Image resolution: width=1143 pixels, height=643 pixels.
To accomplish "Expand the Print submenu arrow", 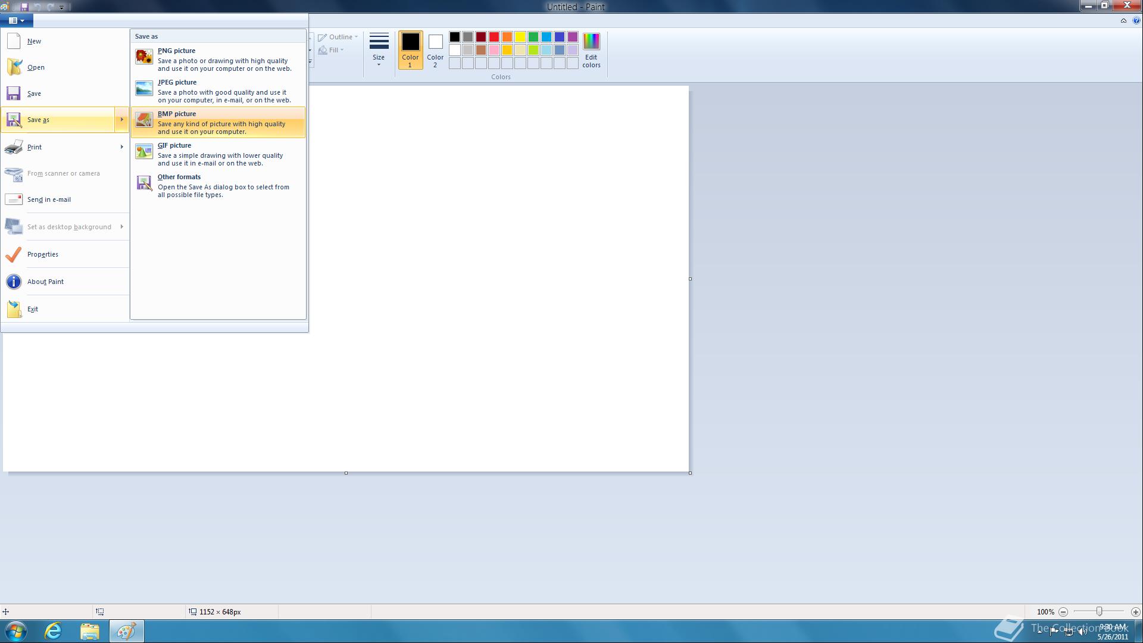I will tap(121, 147).
